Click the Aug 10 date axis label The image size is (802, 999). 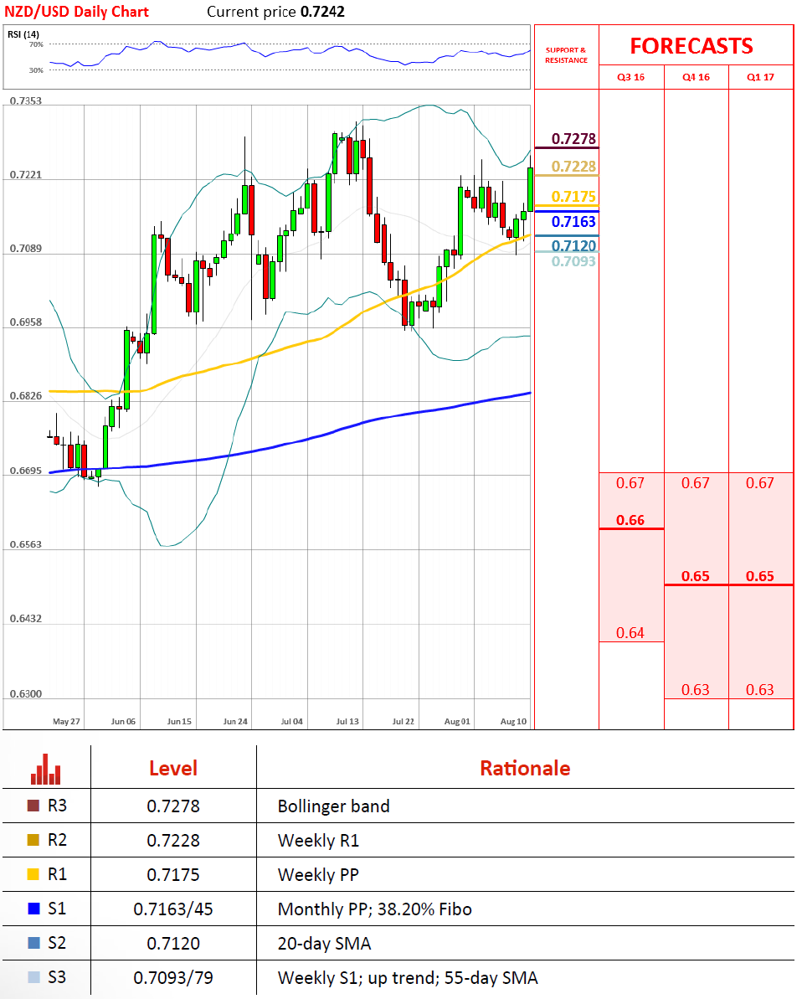513,721
